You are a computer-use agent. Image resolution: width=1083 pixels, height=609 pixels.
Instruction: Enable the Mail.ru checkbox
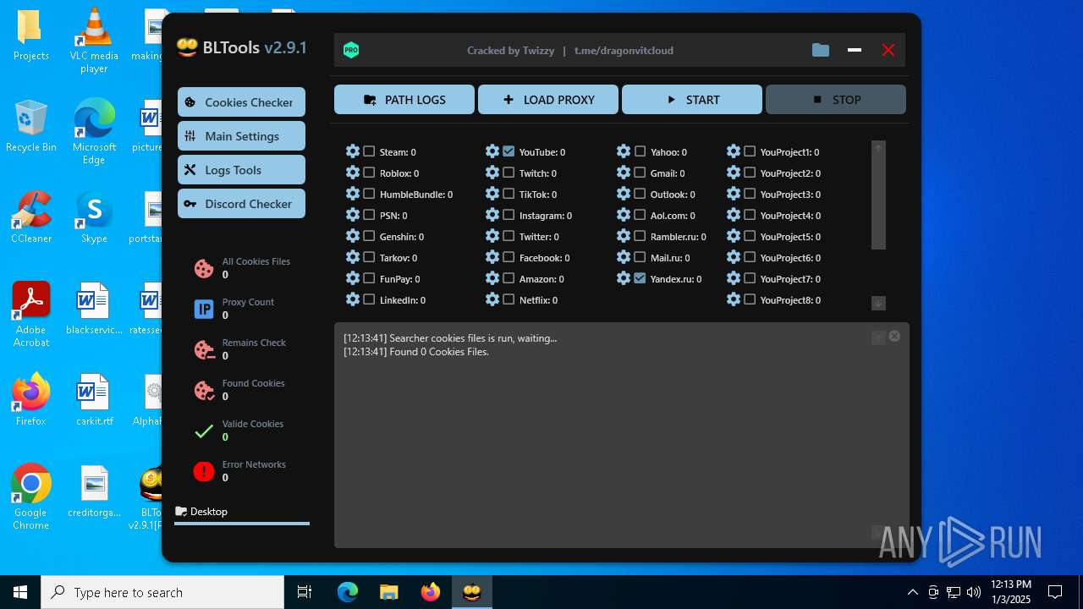point(640,257)
